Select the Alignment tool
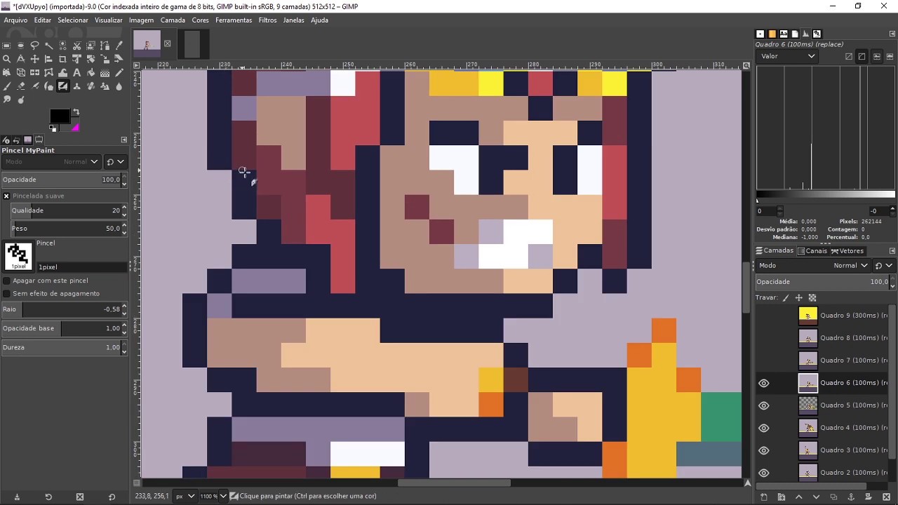 coord(48,59)
